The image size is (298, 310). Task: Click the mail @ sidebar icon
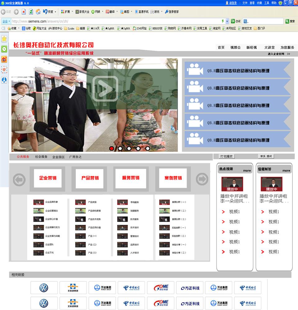4,69
